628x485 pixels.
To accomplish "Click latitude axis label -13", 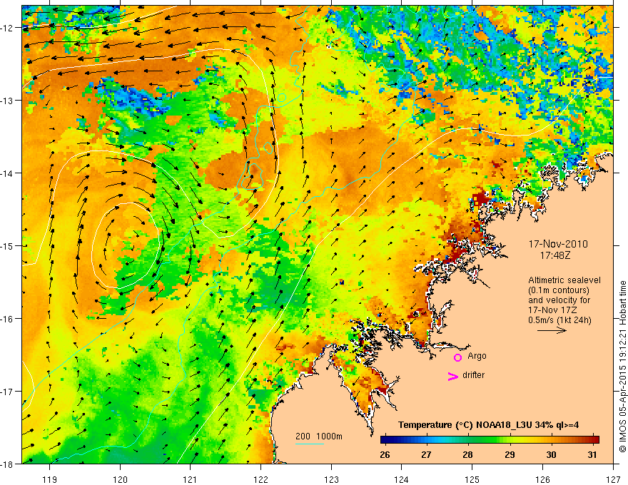I will [8, 101].
